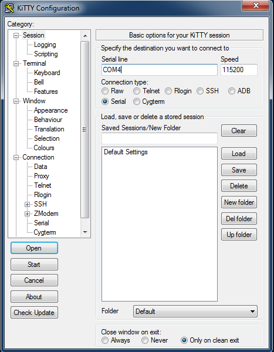Open the Serial category in tree

click(x=42, y=223)
